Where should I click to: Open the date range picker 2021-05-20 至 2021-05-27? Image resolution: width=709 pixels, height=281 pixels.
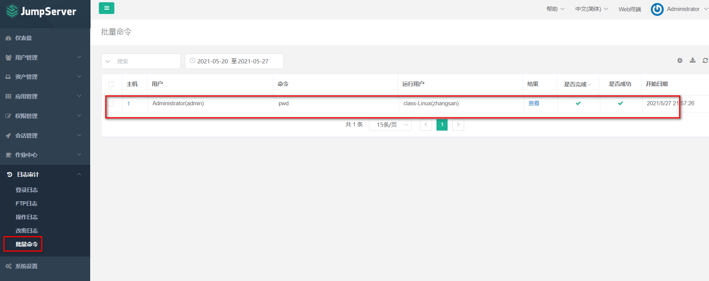[234, 61]
